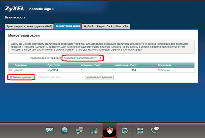Click the Security shield icon
The width and height of the screenshot is (205, 138).
click(x=110, y=130)
